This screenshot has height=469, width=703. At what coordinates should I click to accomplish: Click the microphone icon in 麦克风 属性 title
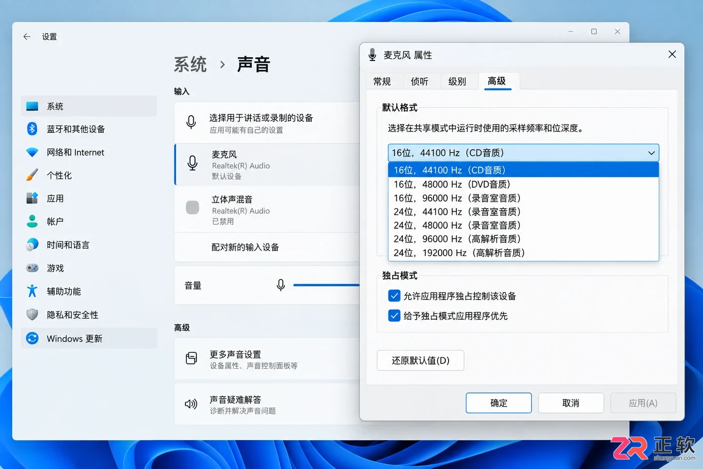(x=372, y=55)
